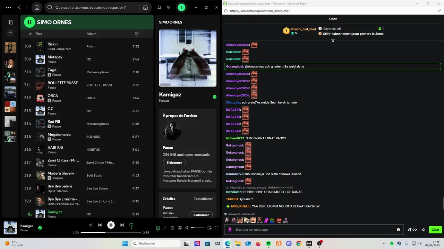Image resolution: width=444 pixels, height=249 pixels.
Task: Open Windows Start menu
Action: click(125, 243)
